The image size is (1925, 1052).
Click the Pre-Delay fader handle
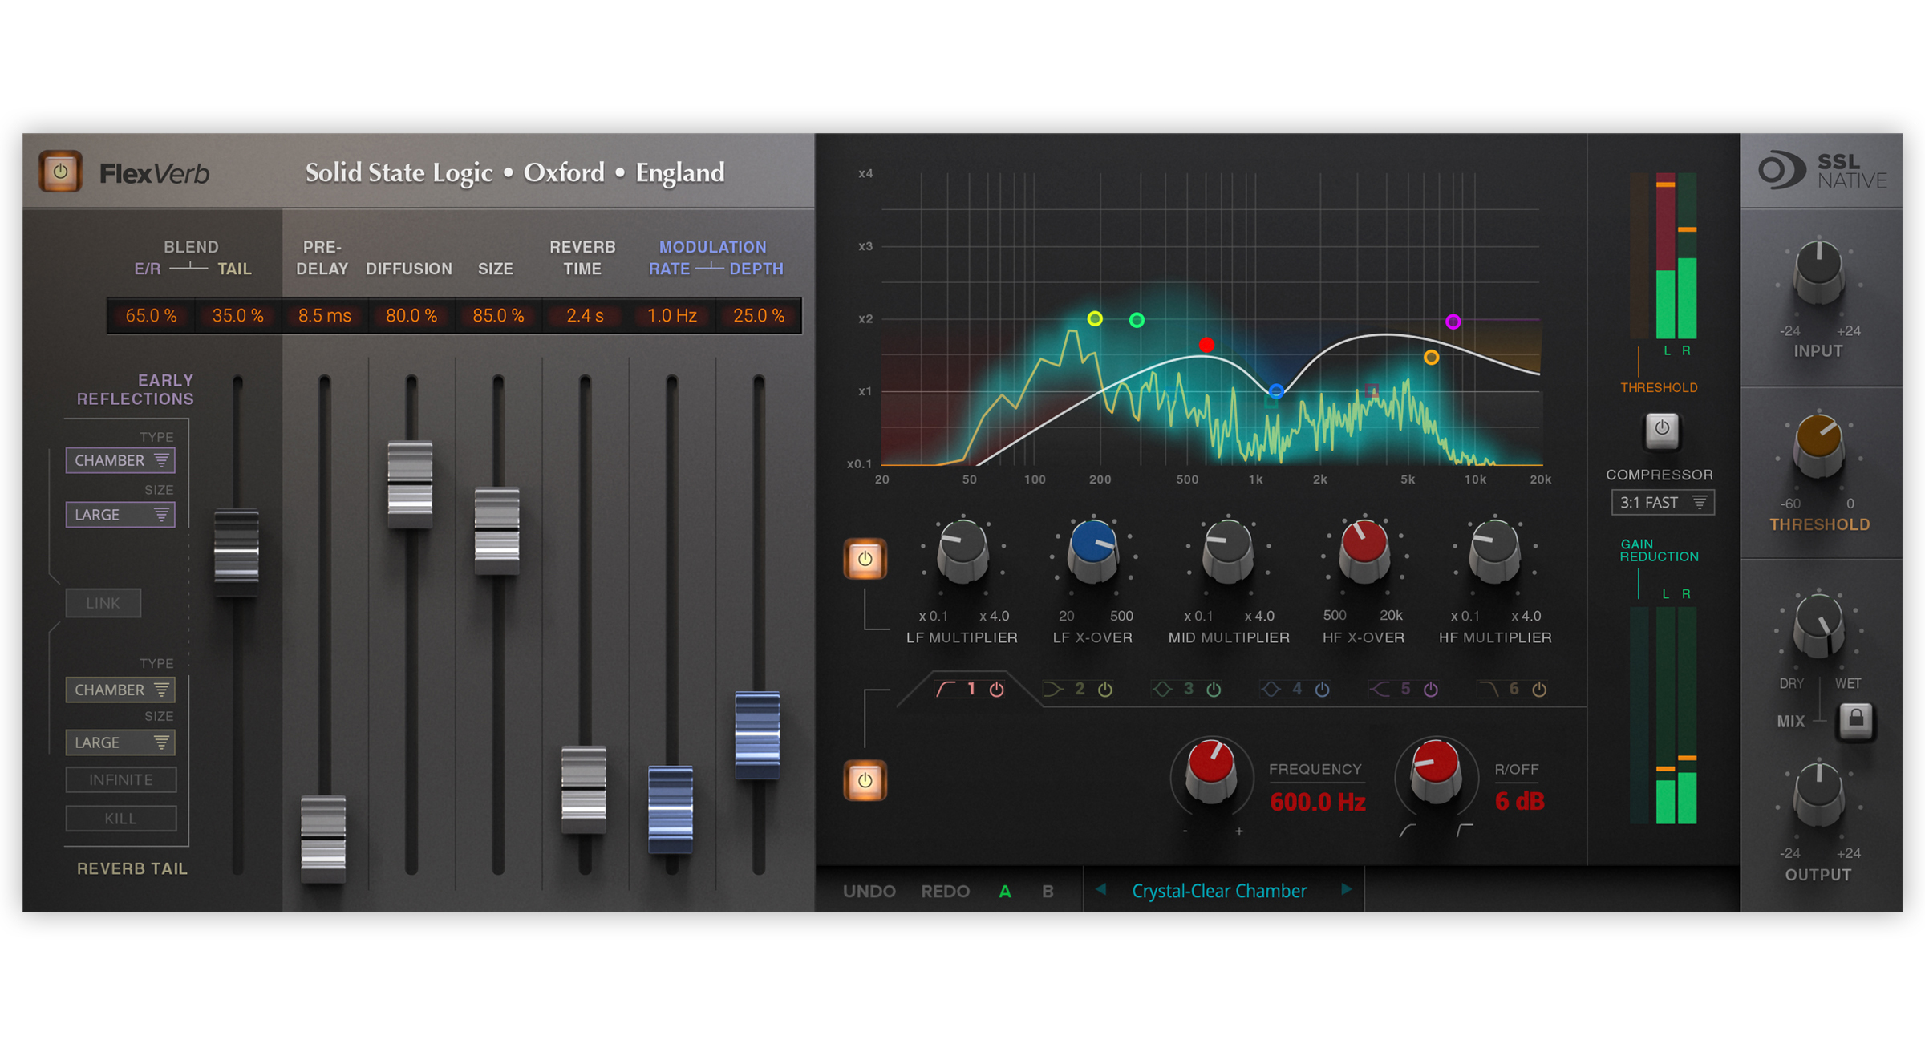click(323, 839)
